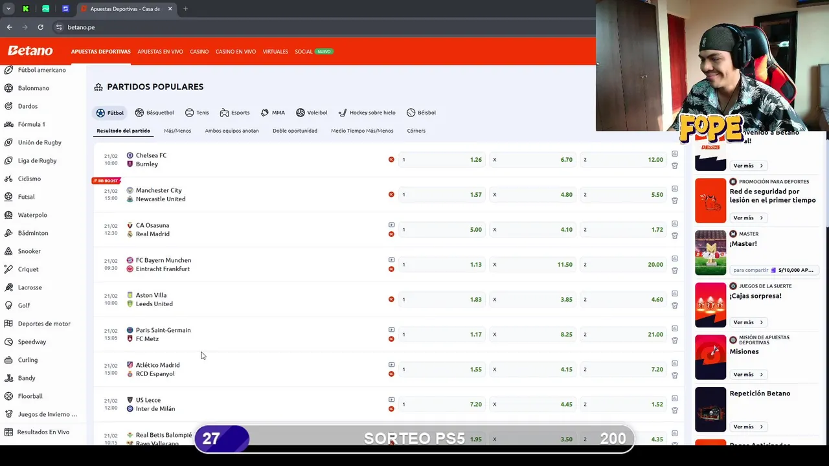Open Snooker in the sidebar
The image size is (829, 466).
click(x=29, y=251)
